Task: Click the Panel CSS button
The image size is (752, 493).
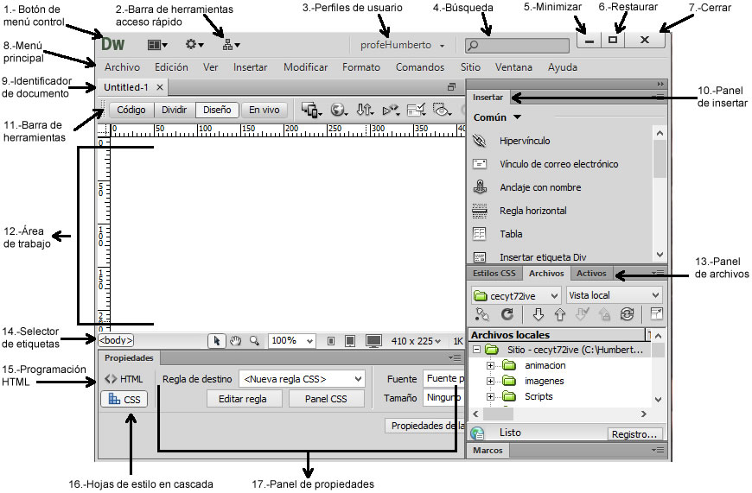Action: [x=327, y=399]
